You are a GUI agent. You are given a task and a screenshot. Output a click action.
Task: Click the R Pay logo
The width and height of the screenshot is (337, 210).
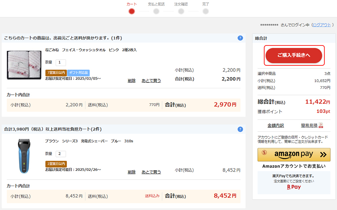[294, 187]
